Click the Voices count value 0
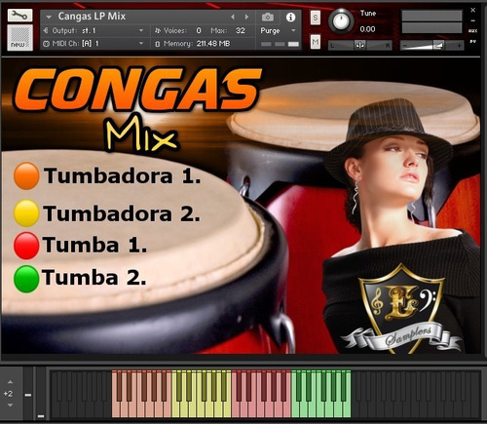Image resolution: width=487 pixels, height=424 pixels. (199, 30)
